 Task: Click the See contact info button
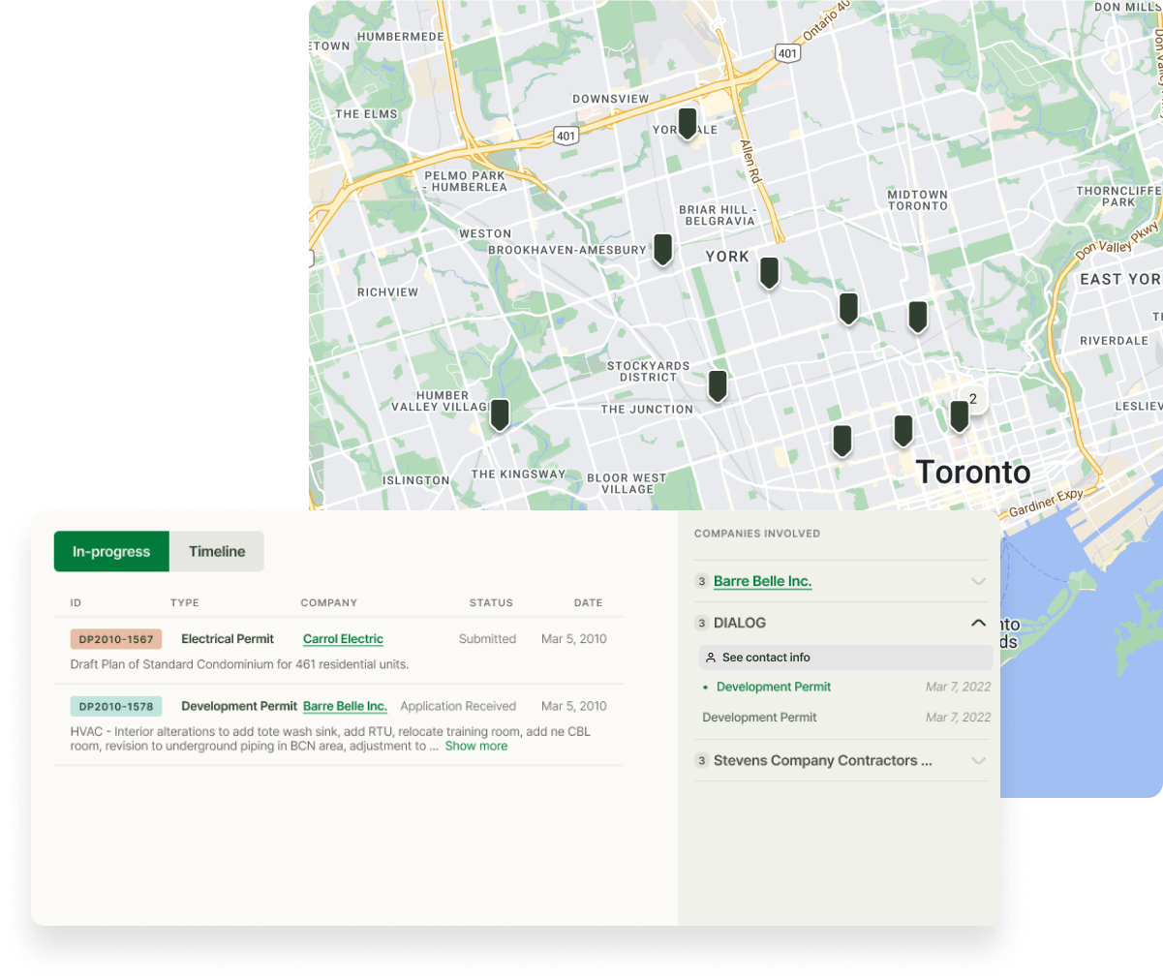(845, 658)
